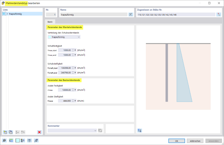
Task: Click the Kshaft,end value 246796.00
Action: click(x=65, y=72)
